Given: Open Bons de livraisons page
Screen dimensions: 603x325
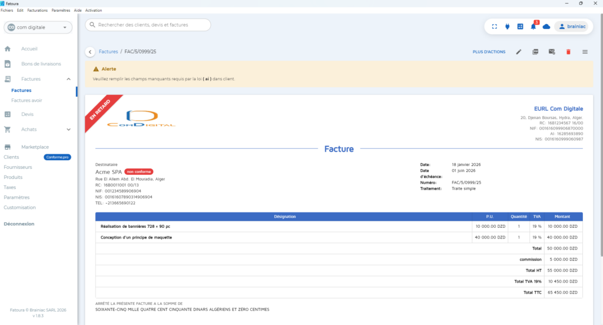Looking at the screenshot, I should point(41,64).
